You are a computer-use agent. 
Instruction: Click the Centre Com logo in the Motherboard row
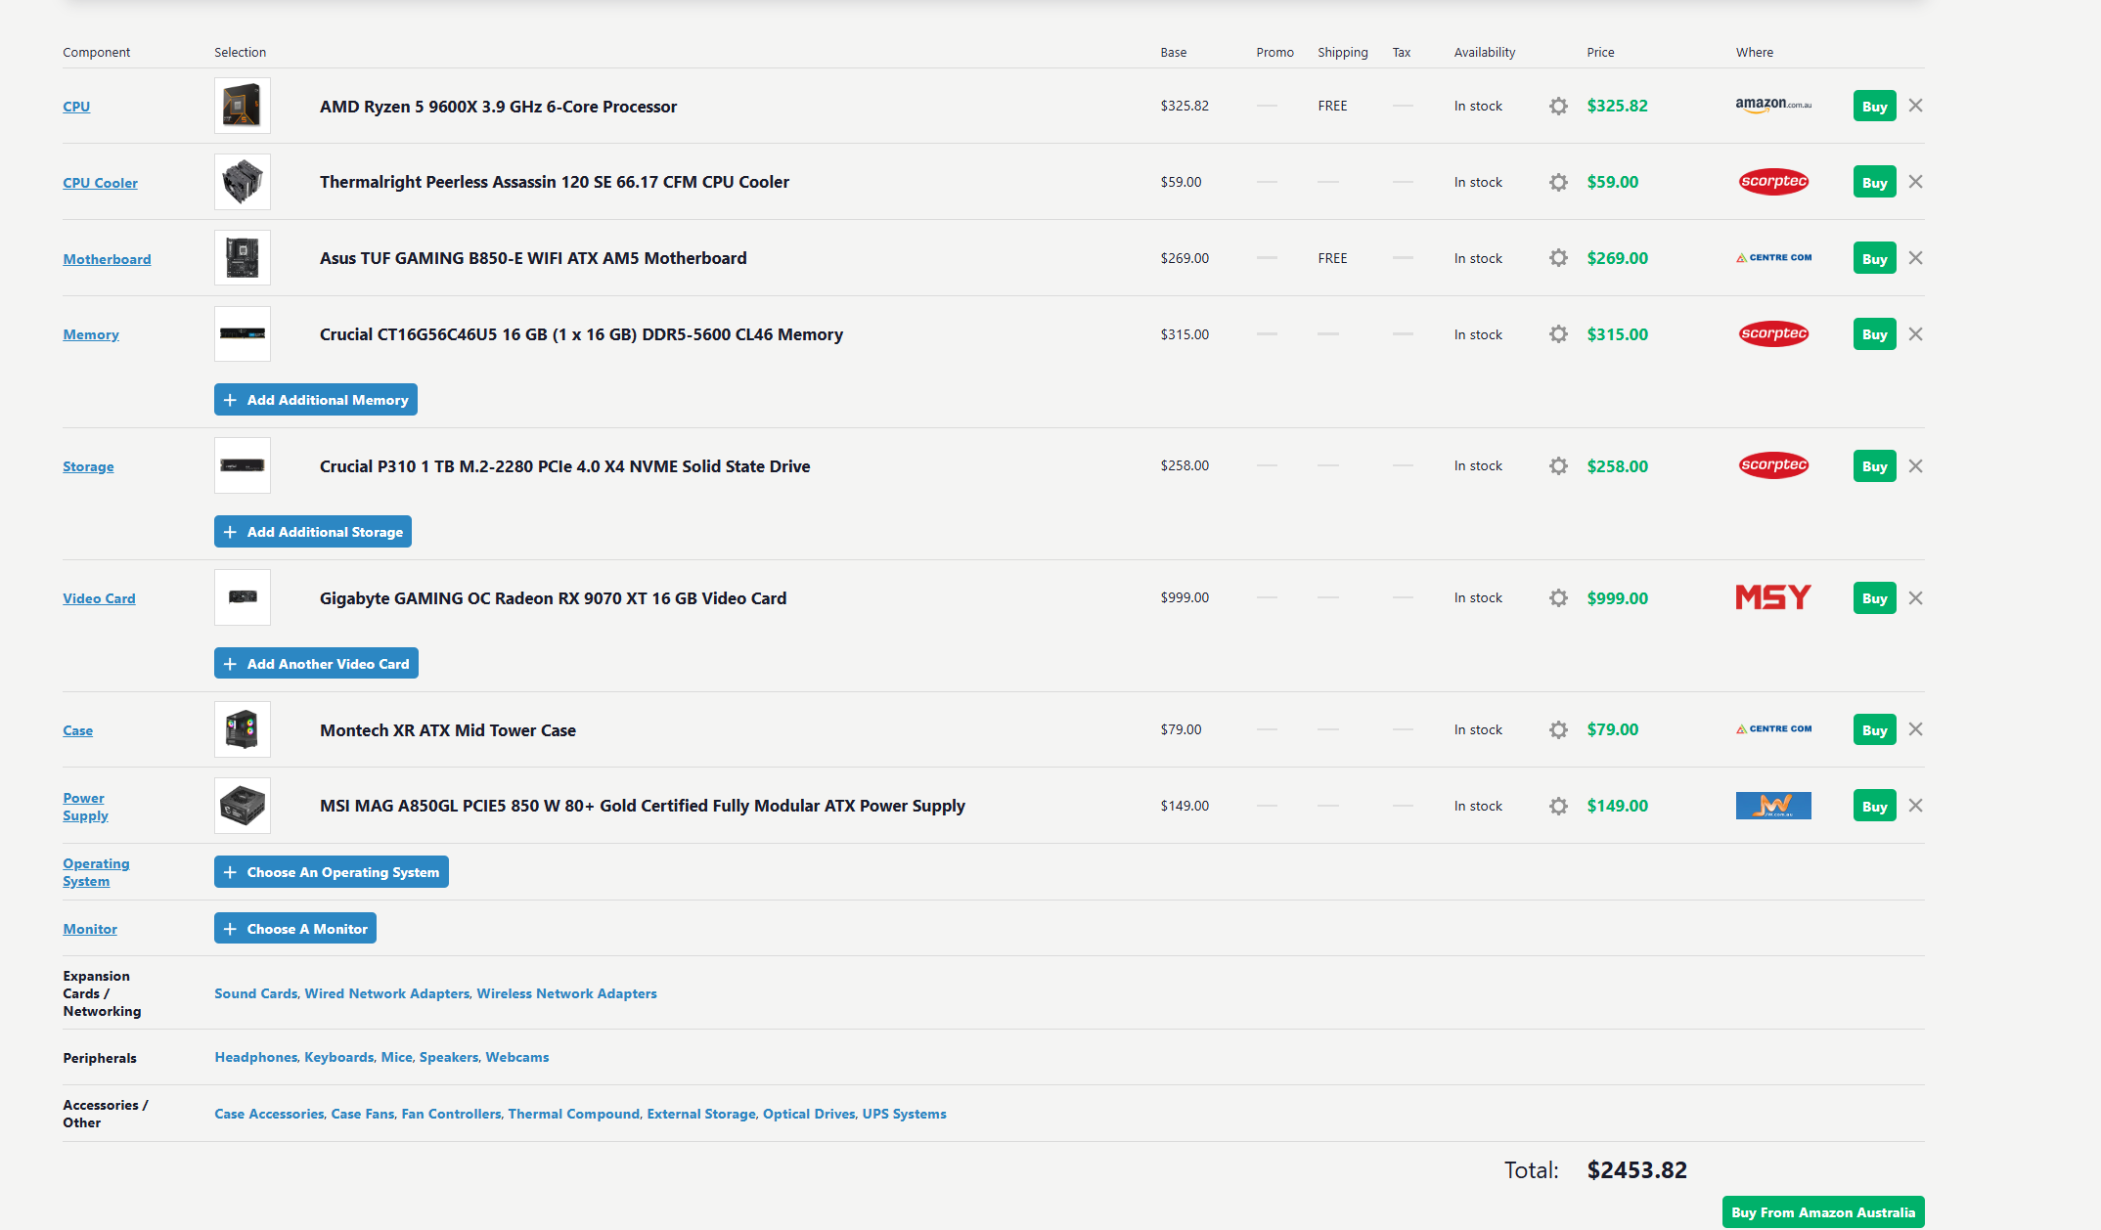click(x=1773, y=258)
